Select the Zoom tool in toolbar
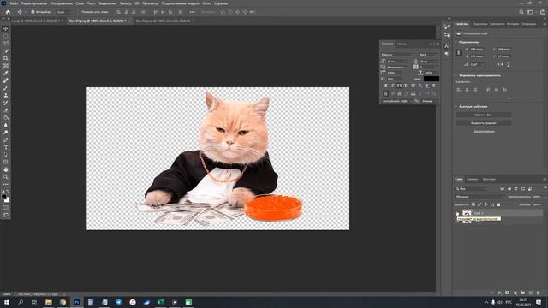This screenshot has height=308, width=548. coord(6,177)
